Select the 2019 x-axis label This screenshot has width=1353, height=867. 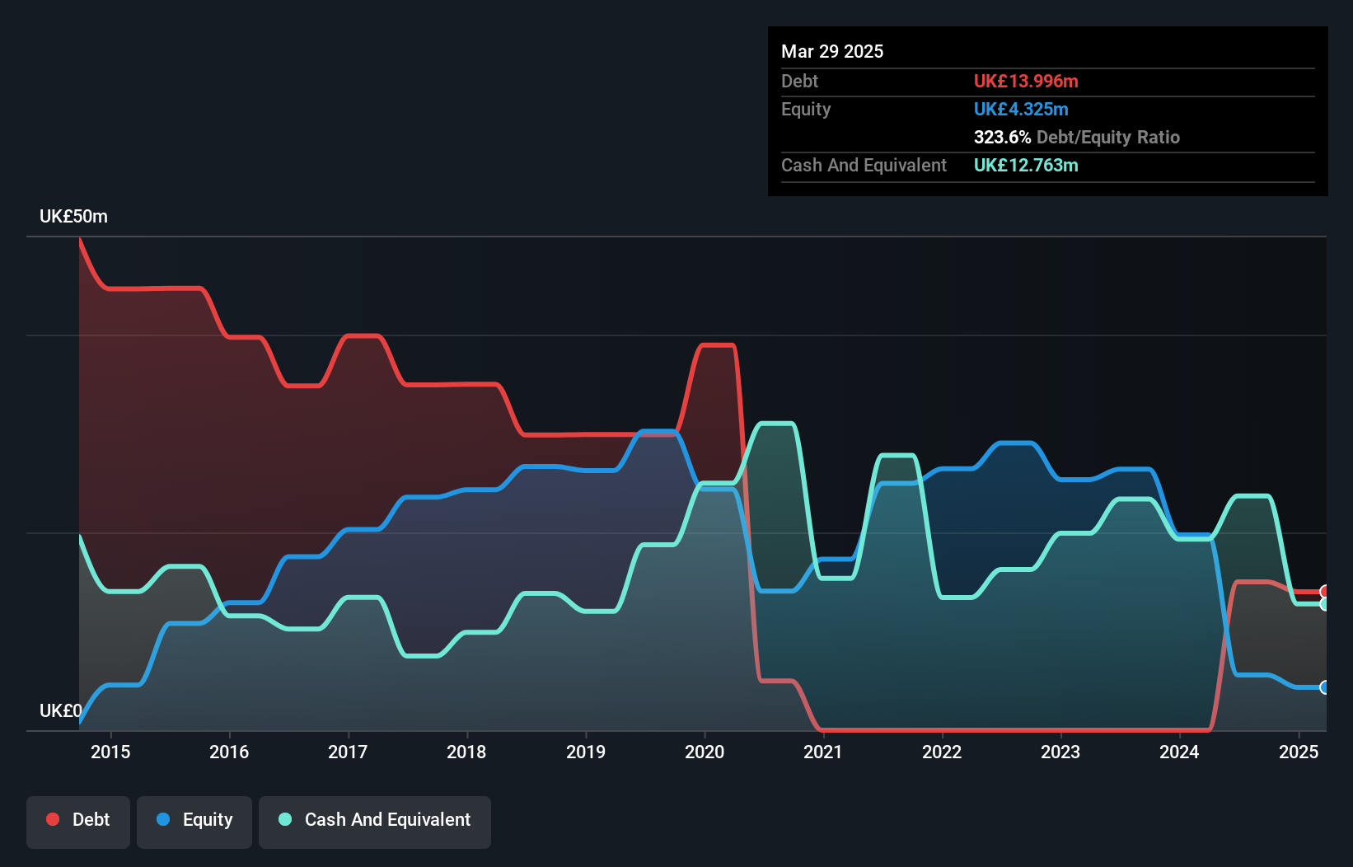click(586, 752)
